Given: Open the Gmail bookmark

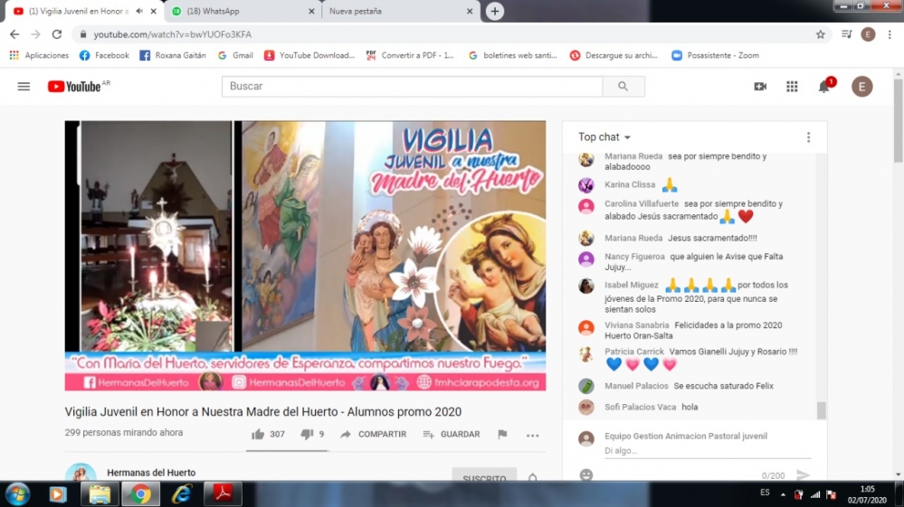Looking at the screenshot, I should click(235, 55).
